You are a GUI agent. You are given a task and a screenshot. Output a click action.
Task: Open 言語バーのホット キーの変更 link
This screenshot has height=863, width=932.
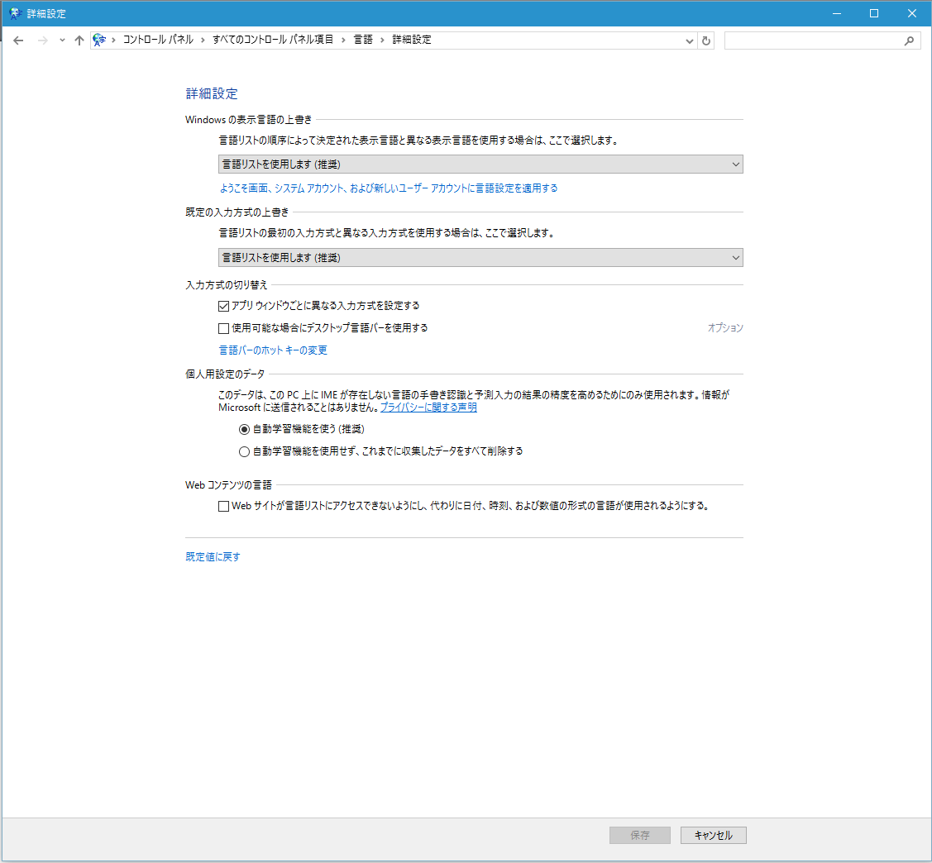(x=273, y=350)
